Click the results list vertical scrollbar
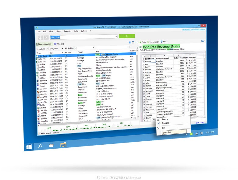 [x=138, y=78]
